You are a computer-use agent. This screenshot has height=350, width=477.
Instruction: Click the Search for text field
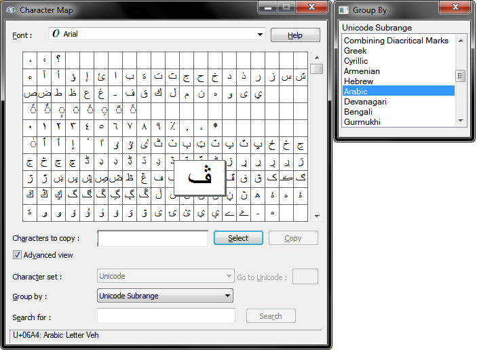[x=166, y=315]
